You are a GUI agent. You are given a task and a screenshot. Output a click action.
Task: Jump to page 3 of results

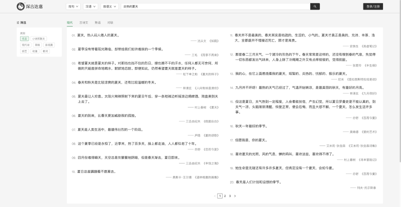tap(230, 196)
